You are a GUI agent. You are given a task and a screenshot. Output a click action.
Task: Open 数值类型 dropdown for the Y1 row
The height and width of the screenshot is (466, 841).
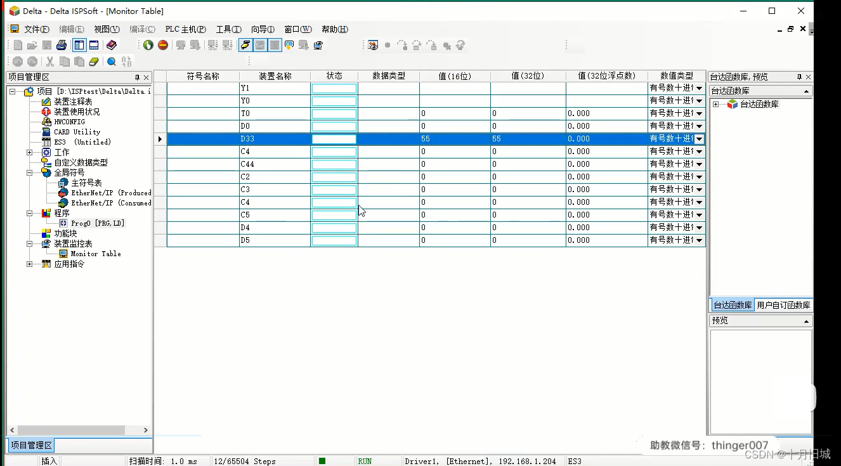[700, 88]
